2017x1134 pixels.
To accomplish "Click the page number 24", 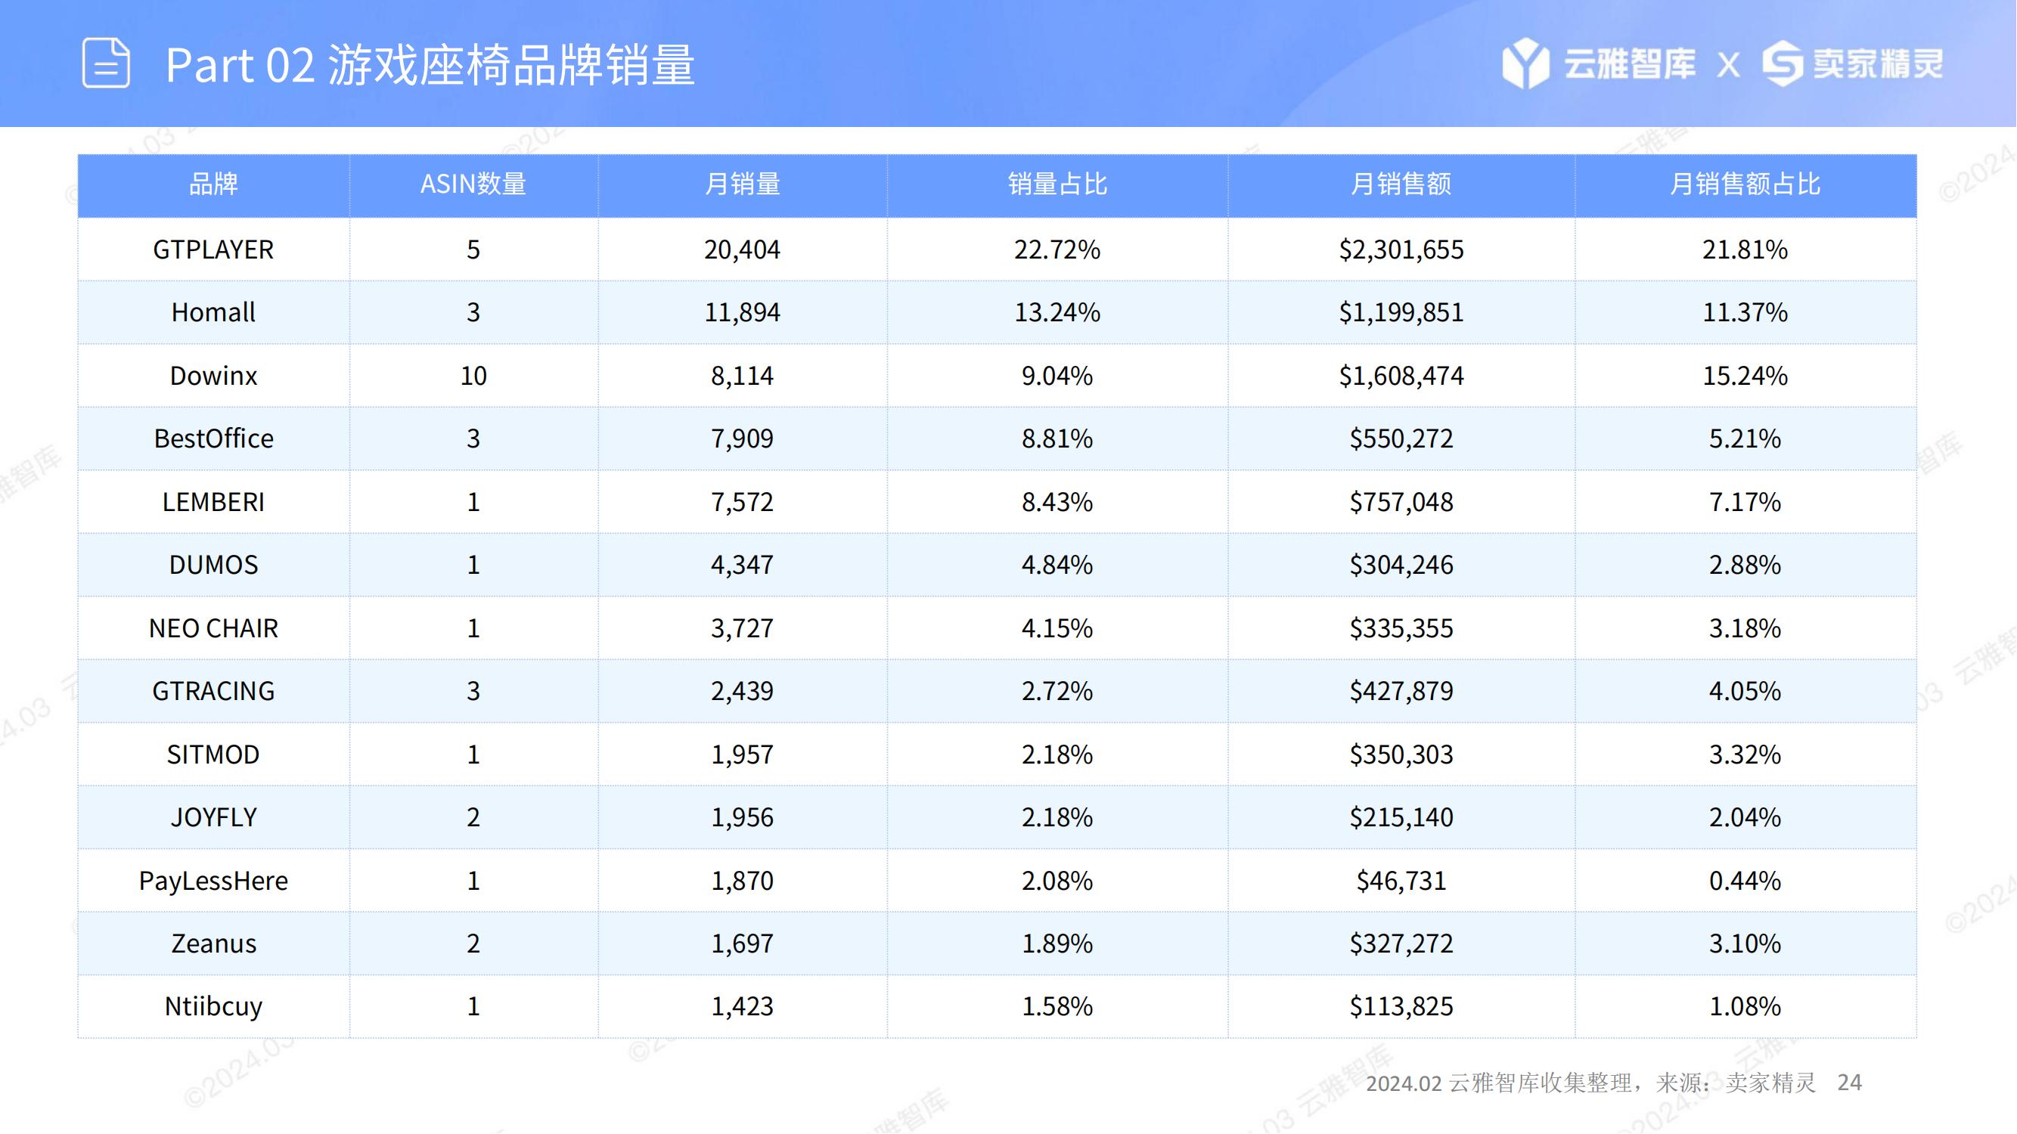I will [x=1848, y=1083].
